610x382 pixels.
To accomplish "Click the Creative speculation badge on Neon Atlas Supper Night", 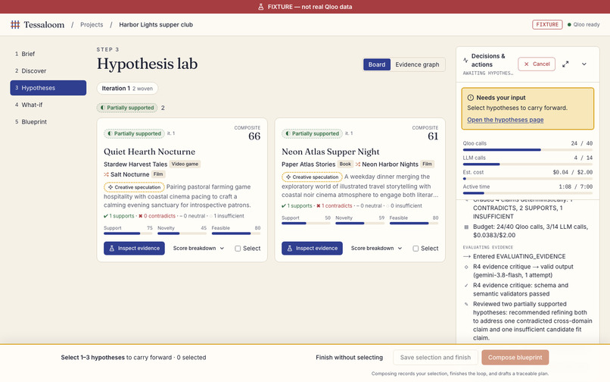I will pos(312,177).
